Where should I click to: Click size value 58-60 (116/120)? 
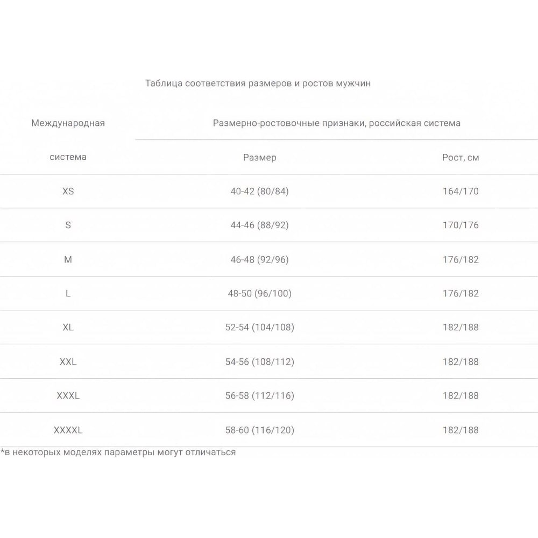click(x=259, y=430)
